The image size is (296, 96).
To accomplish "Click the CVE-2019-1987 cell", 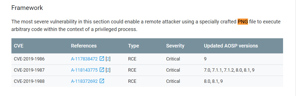I will [29, 70].
